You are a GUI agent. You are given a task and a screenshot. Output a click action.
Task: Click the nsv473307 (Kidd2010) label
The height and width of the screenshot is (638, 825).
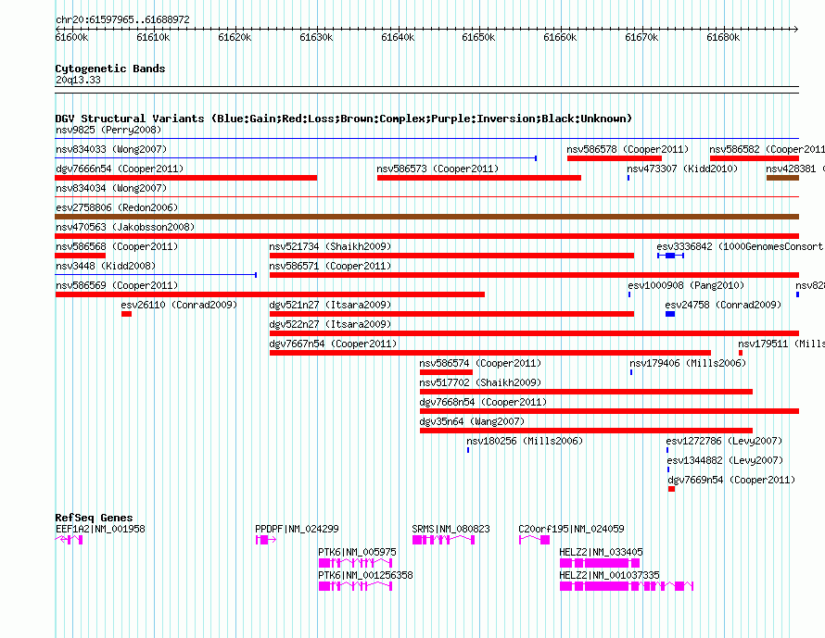click(682, 169)
